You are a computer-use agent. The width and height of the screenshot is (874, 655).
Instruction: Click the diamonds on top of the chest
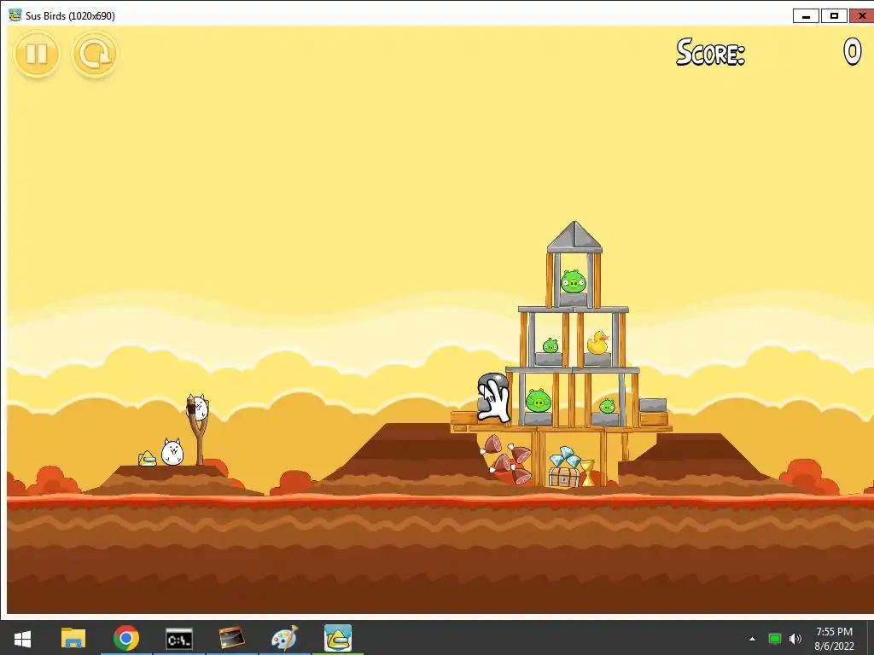pyautogui.click(x=564, y=458)
